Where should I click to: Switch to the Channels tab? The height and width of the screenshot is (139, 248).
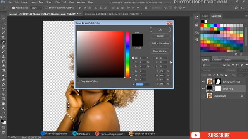pyautogui.click(x=217, y=59)
